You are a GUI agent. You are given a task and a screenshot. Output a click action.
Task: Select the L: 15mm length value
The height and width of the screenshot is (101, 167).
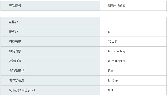point(114,80)
